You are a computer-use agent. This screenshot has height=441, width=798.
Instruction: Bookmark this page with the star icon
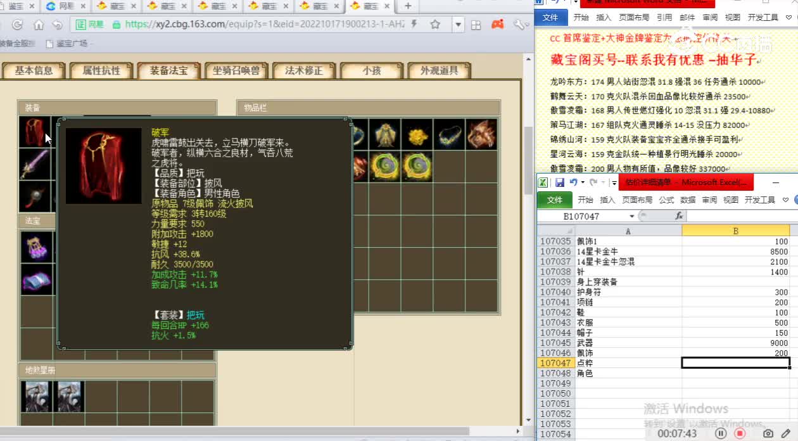point(435,25)
